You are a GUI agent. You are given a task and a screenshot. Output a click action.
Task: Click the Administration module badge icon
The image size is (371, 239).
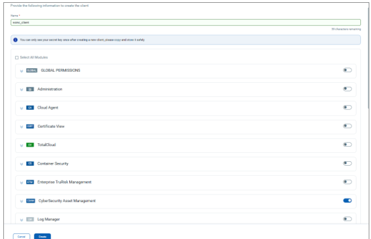point(30,89)
